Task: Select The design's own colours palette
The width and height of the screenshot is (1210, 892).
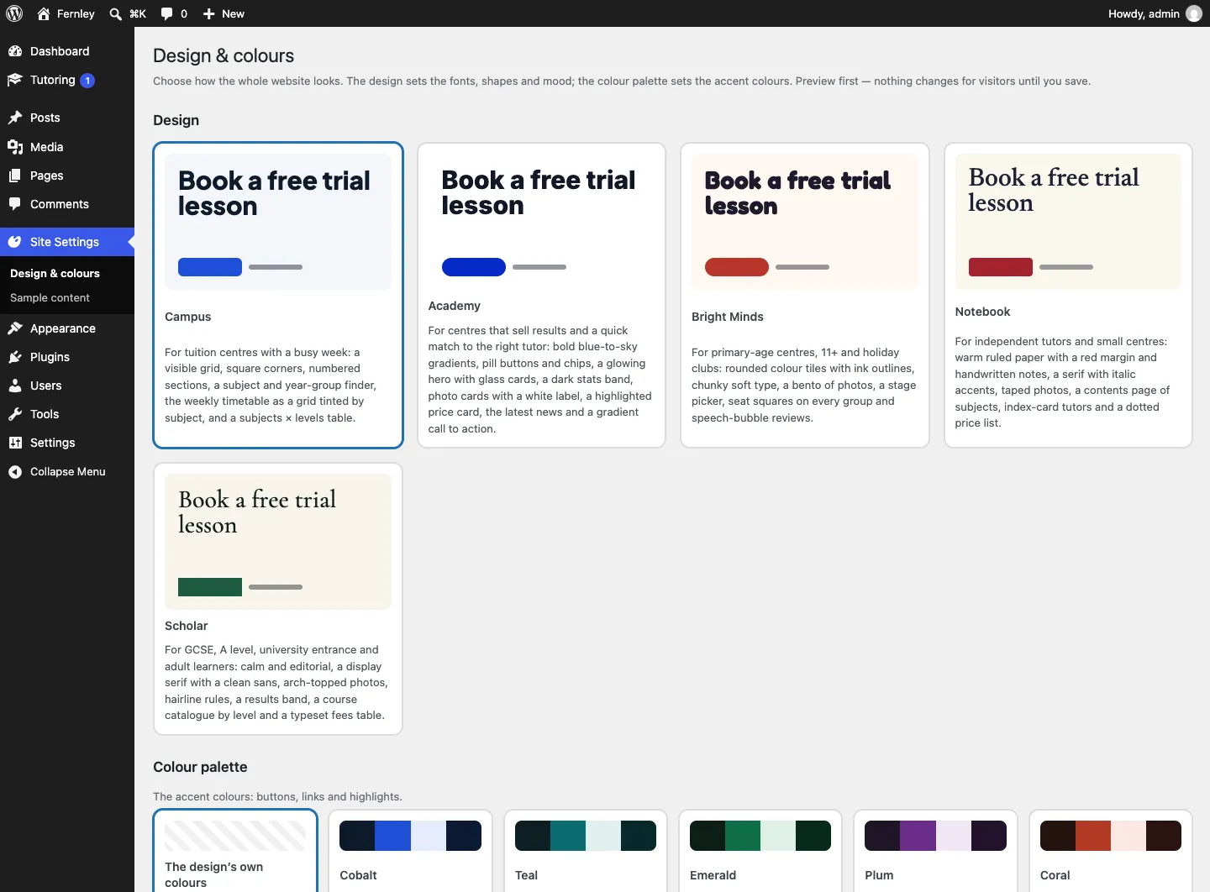Action: click(235, 851)
